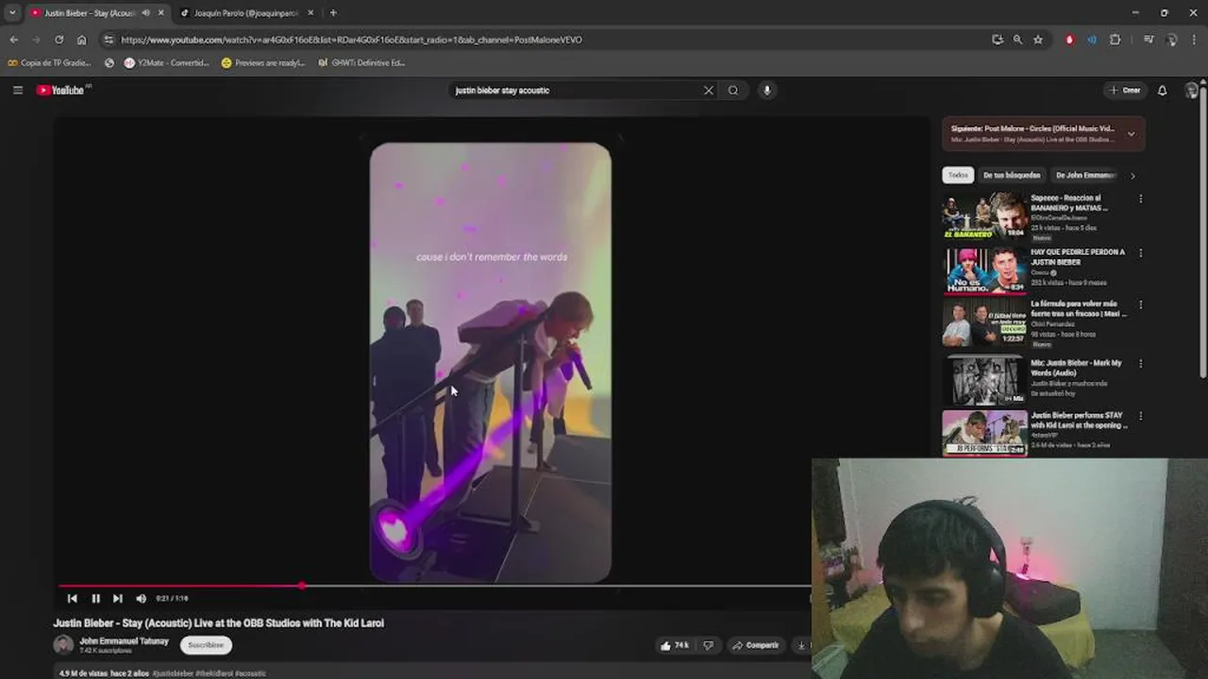Close the Joaquin Parolo browser tab
The height and width of the screenshot is (679, 1208).
310,13
